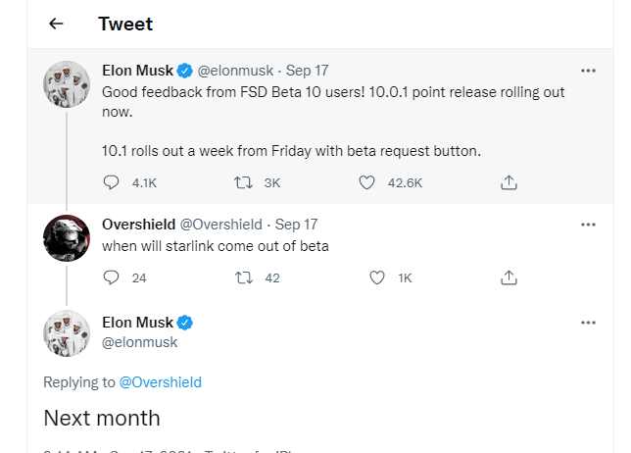Screen dimensions: 631x453
Task: Share Elon Musk's FSD Beta tweet
Action: (509, 182)
